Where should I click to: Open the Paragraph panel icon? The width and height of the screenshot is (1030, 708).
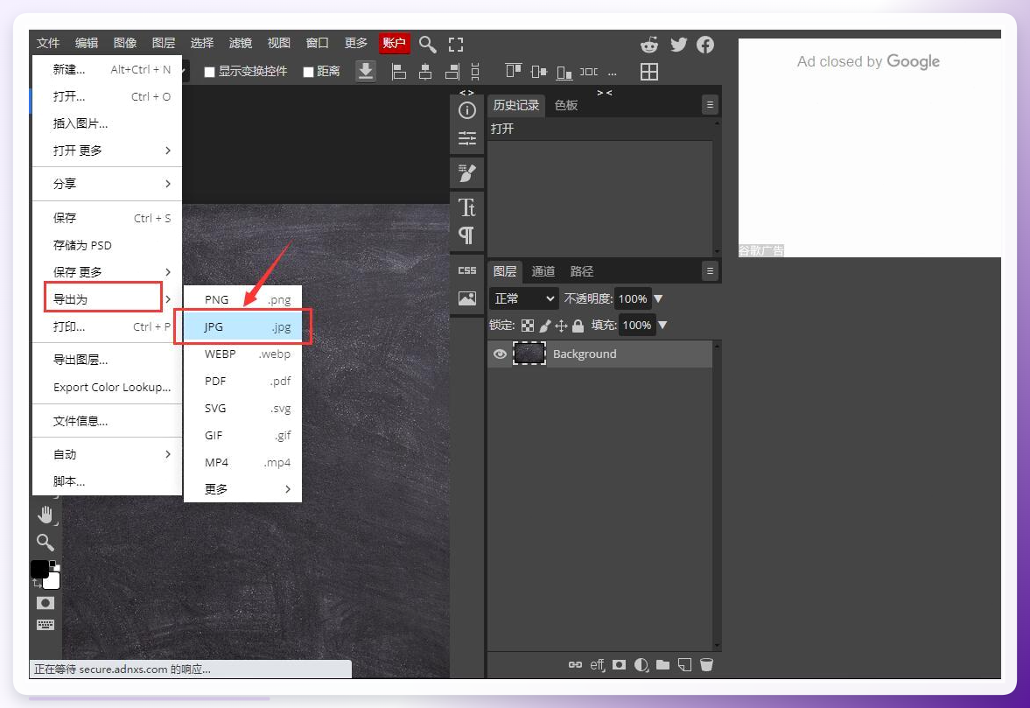click(467, 235)
